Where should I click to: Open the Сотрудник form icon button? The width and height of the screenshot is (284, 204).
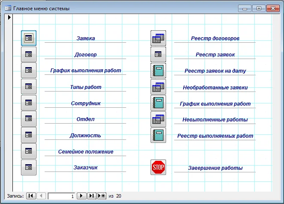click(29, 103)
